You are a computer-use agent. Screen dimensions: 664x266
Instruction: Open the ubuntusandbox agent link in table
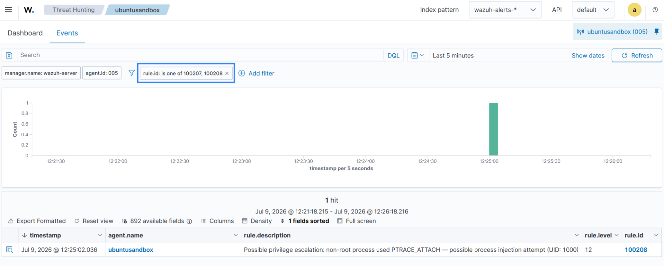(x=131, y=250)
